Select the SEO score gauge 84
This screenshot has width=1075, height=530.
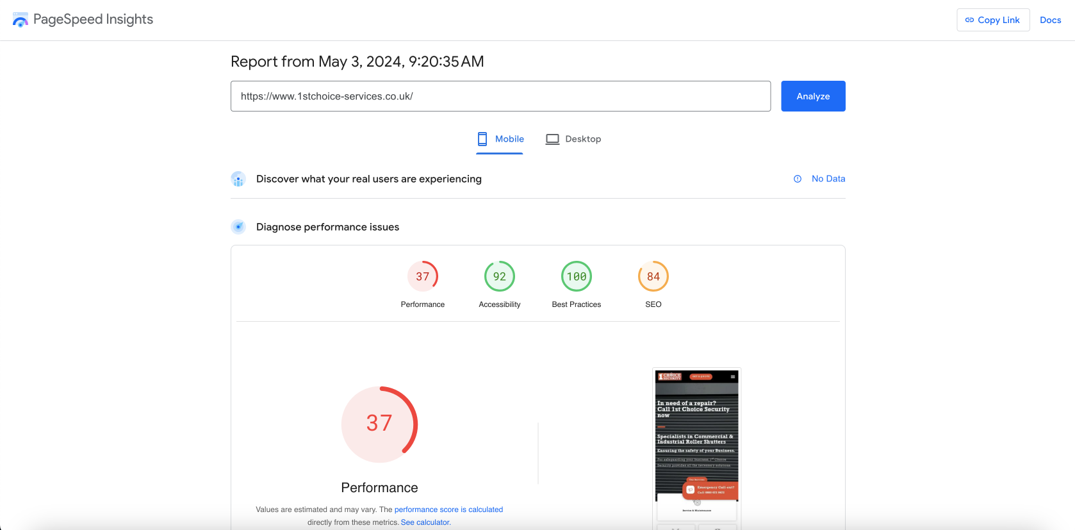click(653, 276)
